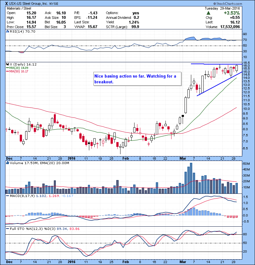Click the Options value 'yes'
Image resolution: width=255 pixels, height=265 pixels.
136,13
